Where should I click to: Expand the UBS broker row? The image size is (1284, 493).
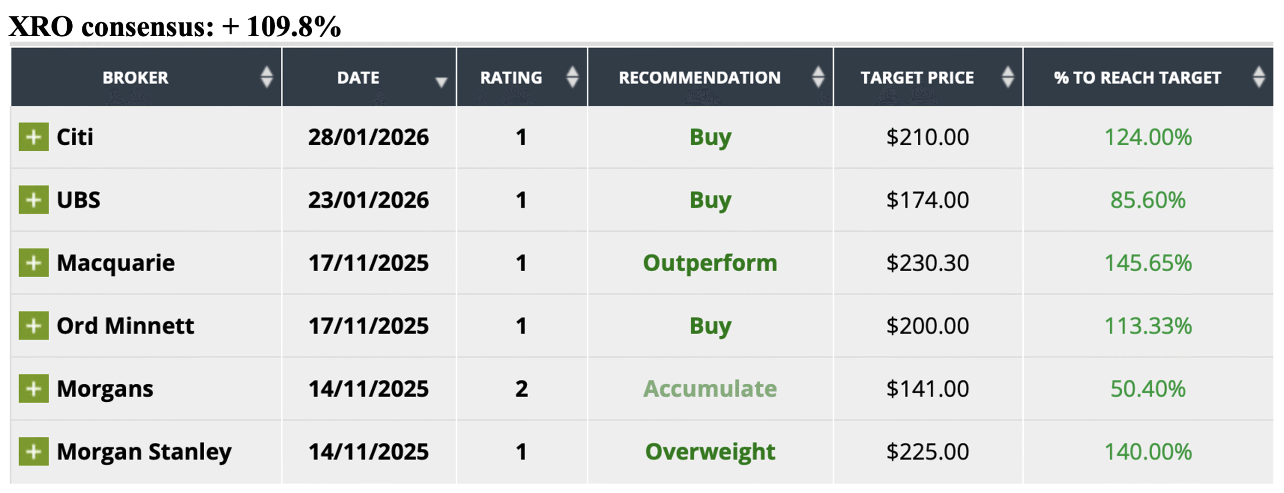(34, 199)
